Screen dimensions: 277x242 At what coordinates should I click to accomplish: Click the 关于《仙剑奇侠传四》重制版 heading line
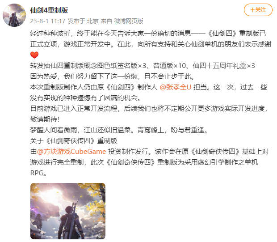pos(74,141)
